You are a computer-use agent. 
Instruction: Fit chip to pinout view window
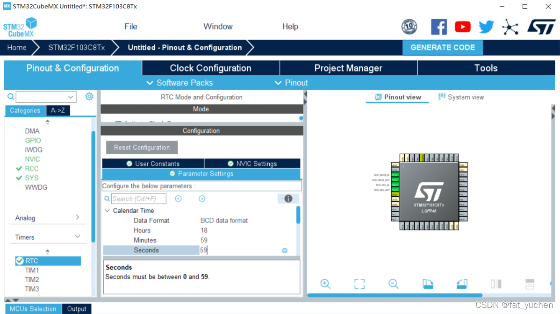tap(359, 284)
